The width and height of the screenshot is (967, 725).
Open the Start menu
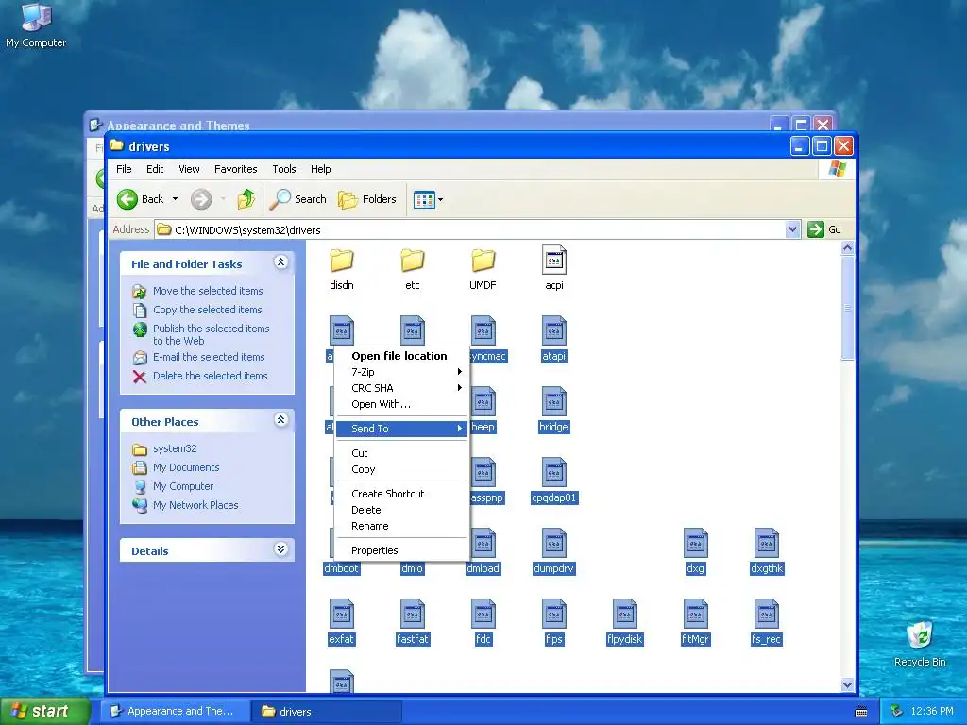click(43, 711)
